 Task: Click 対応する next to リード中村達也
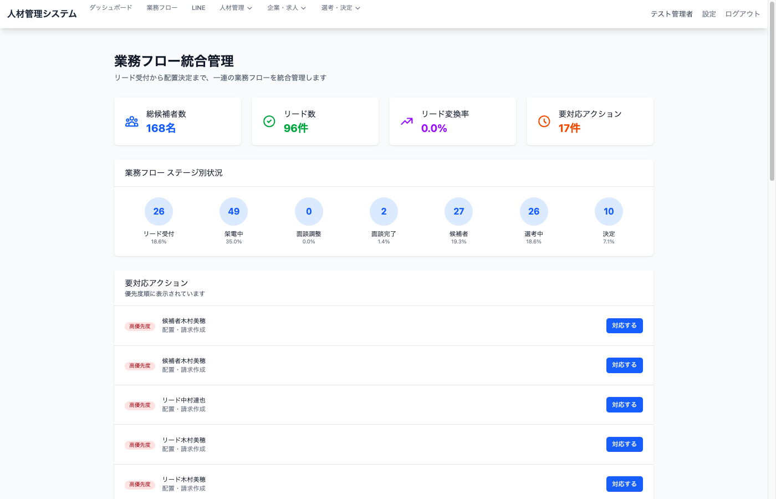point(624,405)
